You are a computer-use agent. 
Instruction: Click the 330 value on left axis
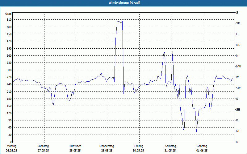(9, 63)
